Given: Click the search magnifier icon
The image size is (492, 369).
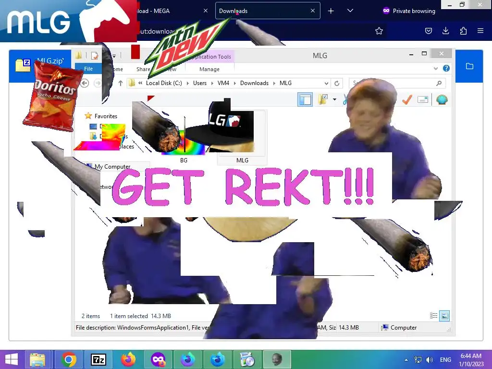Looking at the screenshot, I should coord(439,83).
